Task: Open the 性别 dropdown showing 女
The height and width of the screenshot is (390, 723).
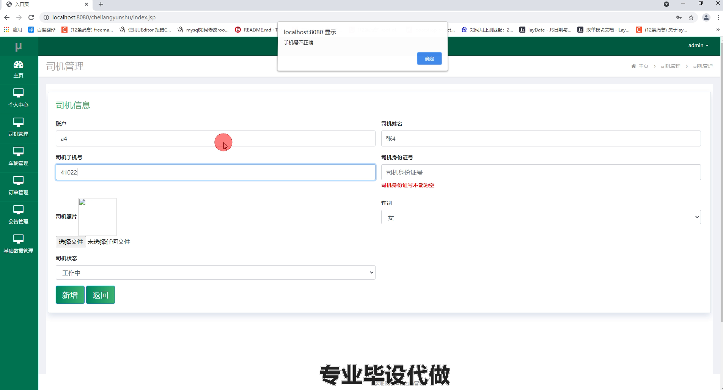Action: (x=541, y=217)
